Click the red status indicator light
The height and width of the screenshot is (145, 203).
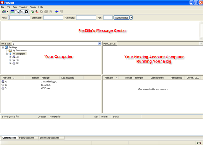200,143
